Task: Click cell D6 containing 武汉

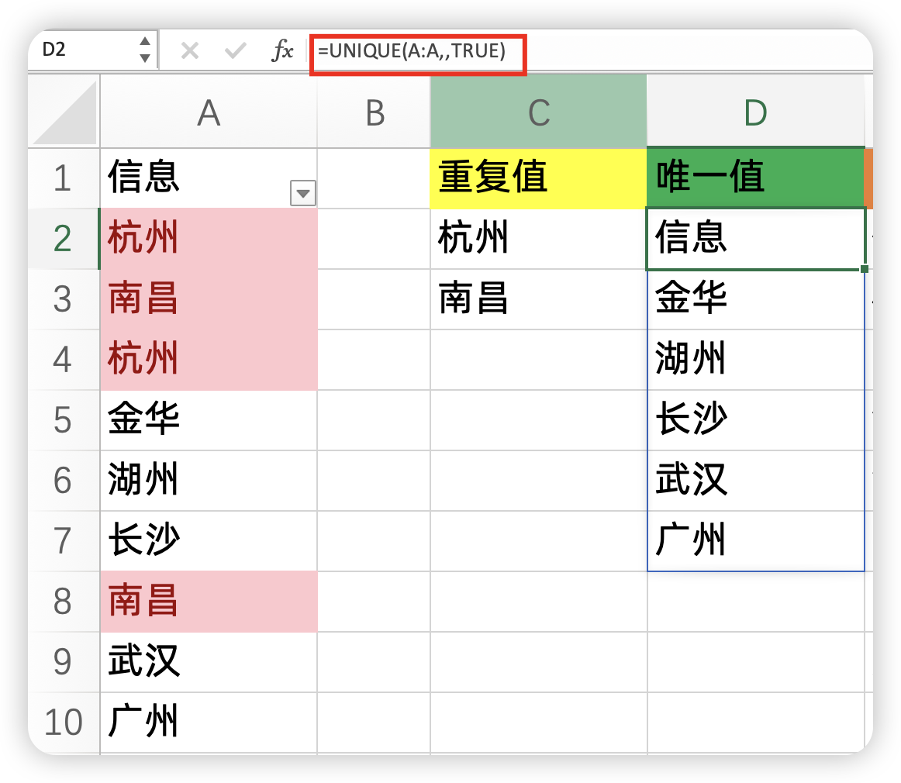Action: point(756,481)
